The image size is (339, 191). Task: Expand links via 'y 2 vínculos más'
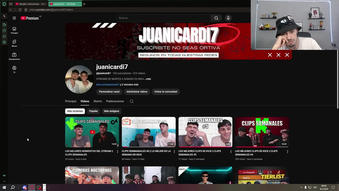(129, 85)
